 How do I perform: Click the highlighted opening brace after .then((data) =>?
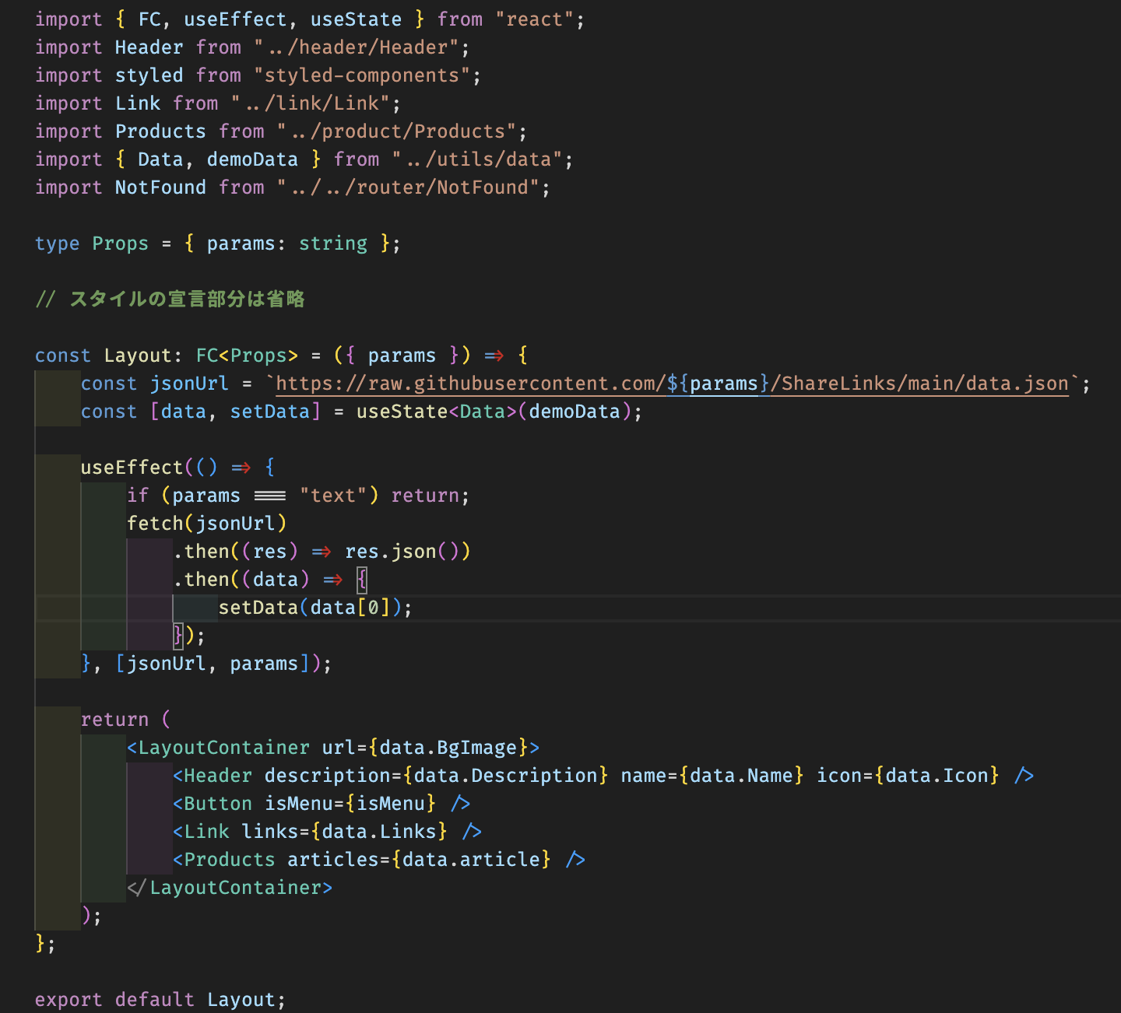362,580
